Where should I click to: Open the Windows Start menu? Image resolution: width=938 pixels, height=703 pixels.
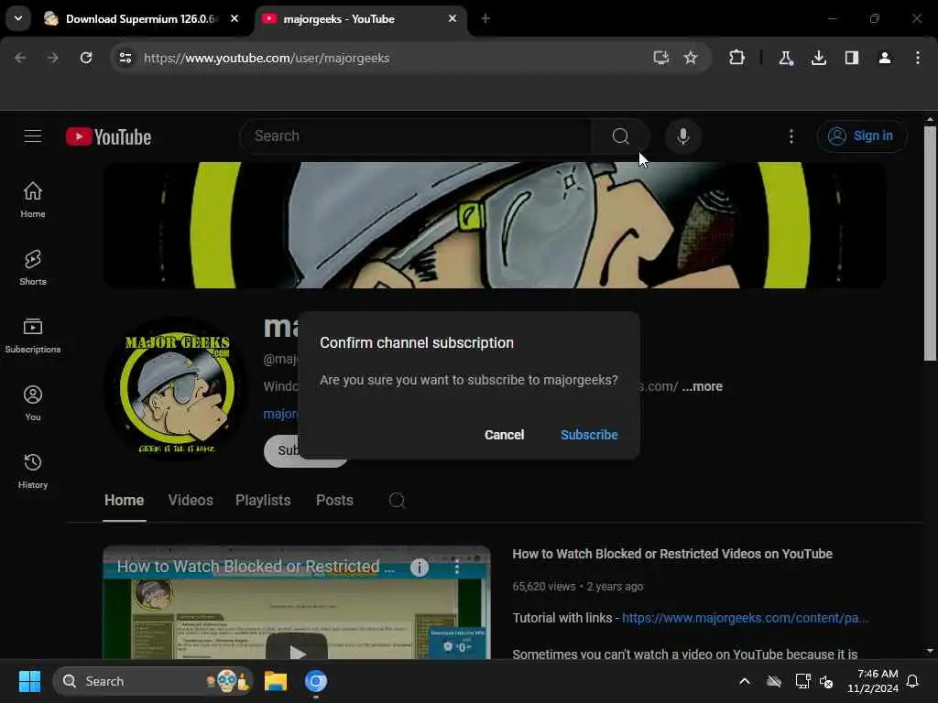29,681
